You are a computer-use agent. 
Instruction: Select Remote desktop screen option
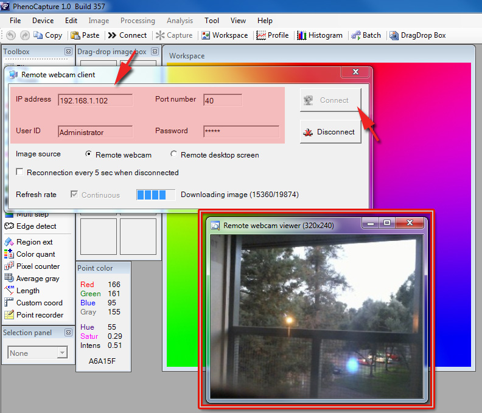coord(174,154)
